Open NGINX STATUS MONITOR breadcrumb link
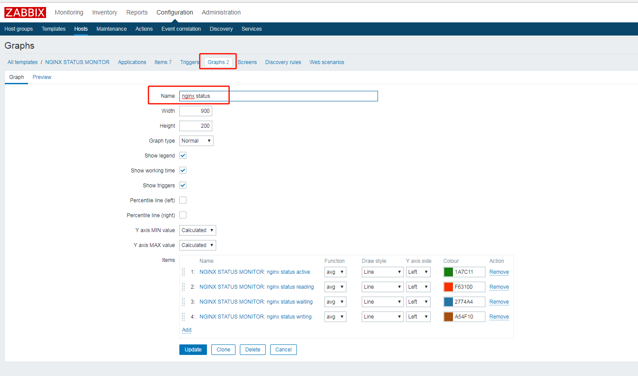 (77, 62)
